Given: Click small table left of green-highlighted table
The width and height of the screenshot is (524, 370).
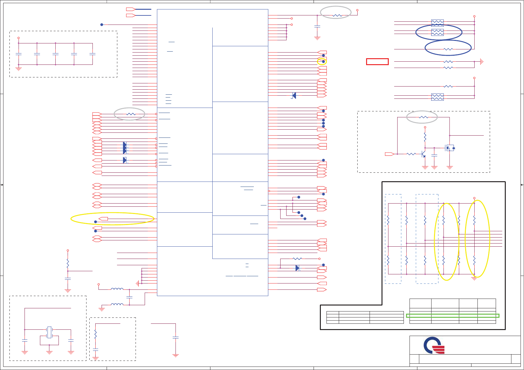Looking at the screenshot, I should [x=365, y=317].
